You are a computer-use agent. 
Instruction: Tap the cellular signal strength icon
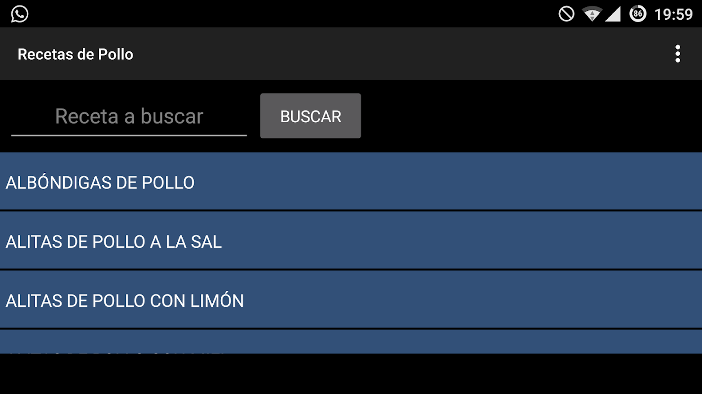[x=613, y=14]
